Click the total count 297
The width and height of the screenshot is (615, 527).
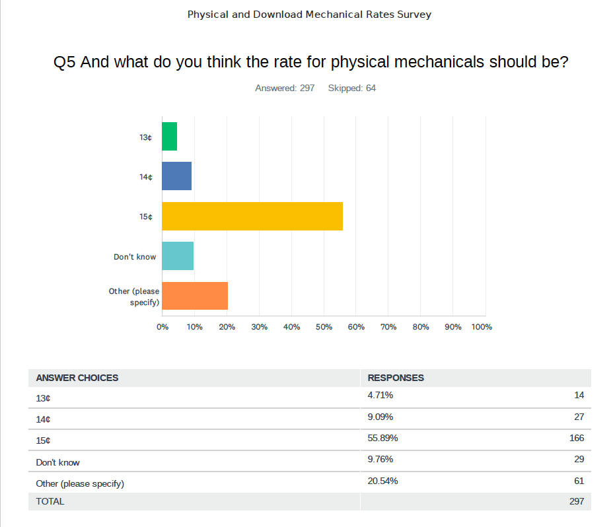tap(576, 501)
